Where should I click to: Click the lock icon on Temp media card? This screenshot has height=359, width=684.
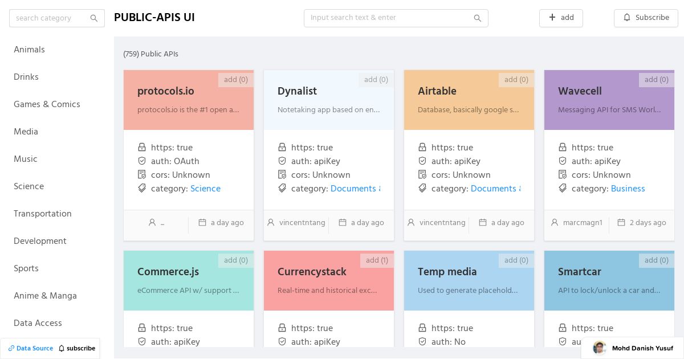coord(422,328)
